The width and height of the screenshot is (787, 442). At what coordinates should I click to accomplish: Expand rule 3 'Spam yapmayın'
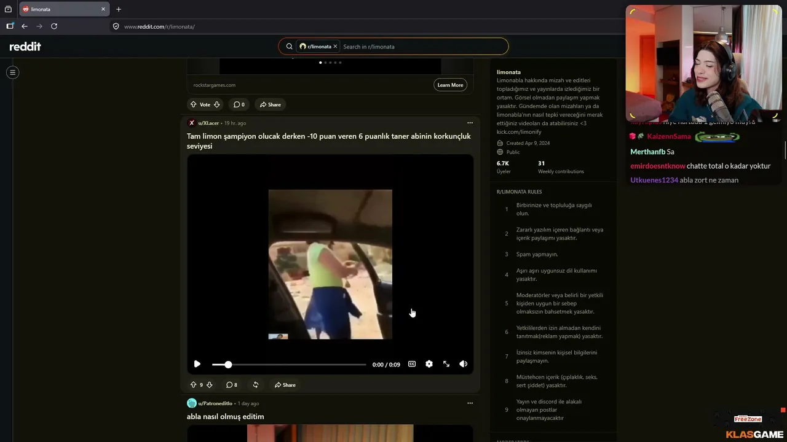553,254
